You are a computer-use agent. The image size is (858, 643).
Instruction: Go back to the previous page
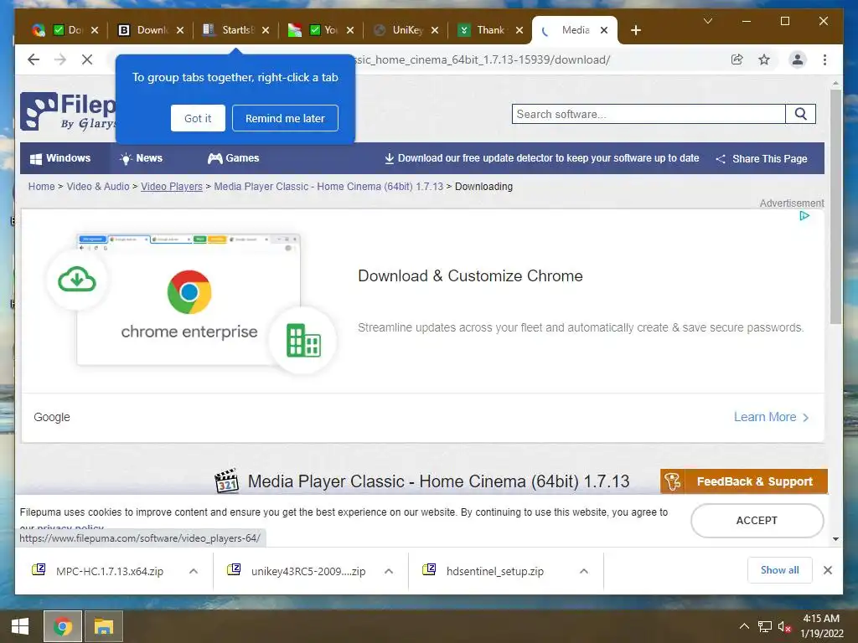coord(34,59)
